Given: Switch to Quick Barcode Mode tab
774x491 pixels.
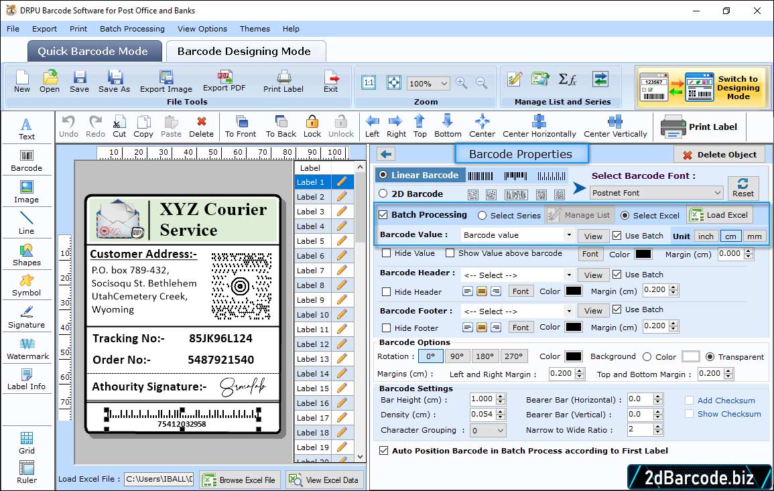Looking at the screenshot, I should point(94,52).
